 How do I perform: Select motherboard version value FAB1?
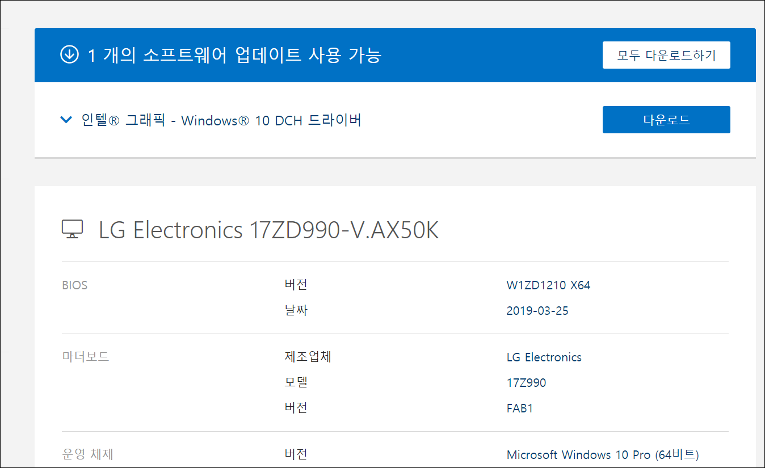click(x=520, y=408)
